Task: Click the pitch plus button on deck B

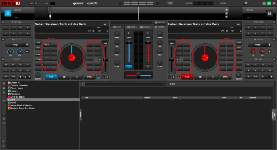Action: (x=174, y=77)
